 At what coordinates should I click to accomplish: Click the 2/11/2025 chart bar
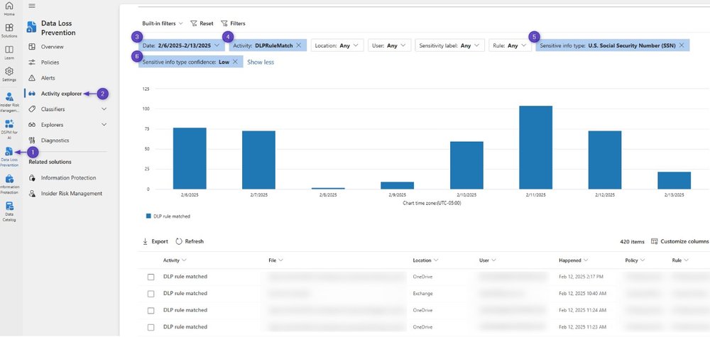click(535, 148)
